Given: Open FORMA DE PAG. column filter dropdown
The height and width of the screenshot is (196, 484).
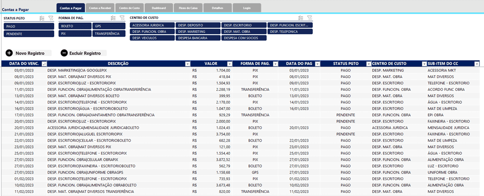Looking at the screenshot, I should click(x=275, y=64).
